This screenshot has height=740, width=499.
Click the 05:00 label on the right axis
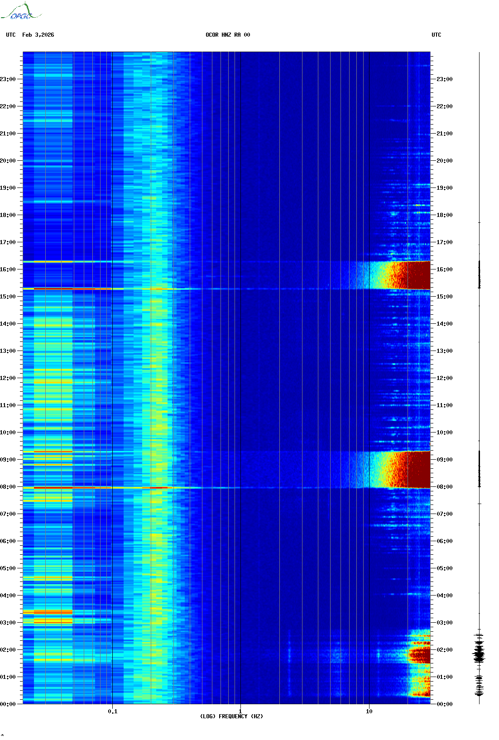444,568
